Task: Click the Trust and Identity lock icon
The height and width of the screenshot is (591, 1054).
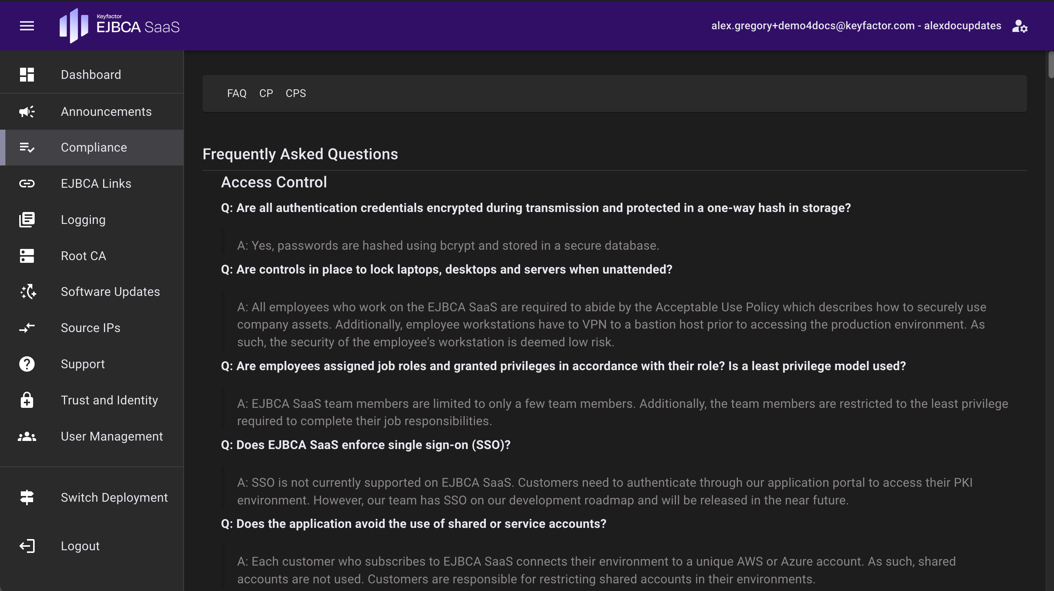Action: click(27, 400)
